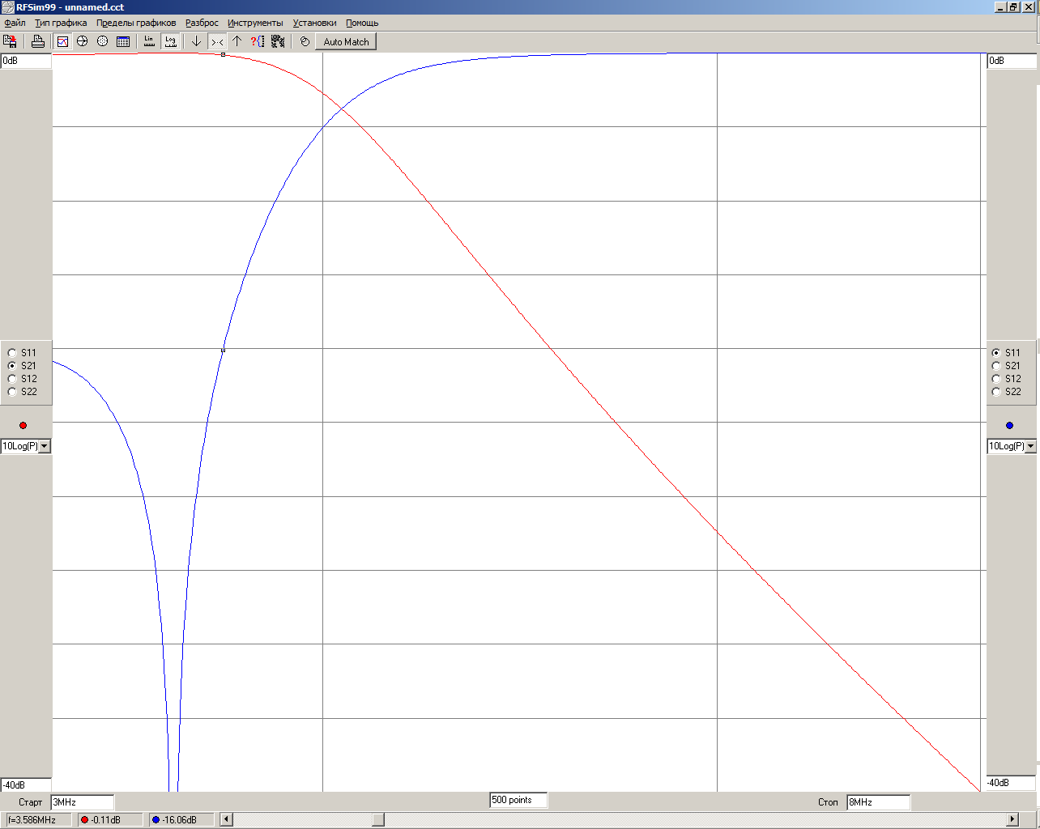Click the marker scrollbar thumb
The image size is (1040, 829).
tap(378, 819)
